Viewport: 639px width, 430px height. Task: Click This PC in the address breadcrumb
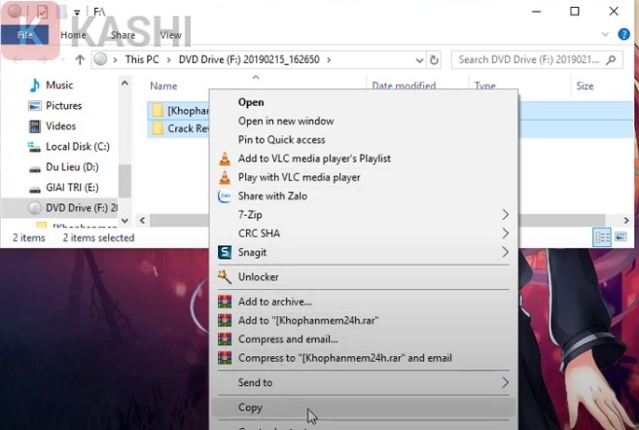tap(142, 60)
